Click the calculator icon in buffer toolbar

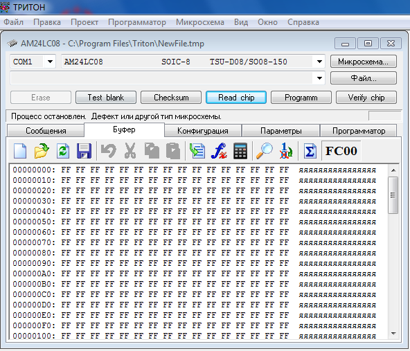click(x=240, y=151)
